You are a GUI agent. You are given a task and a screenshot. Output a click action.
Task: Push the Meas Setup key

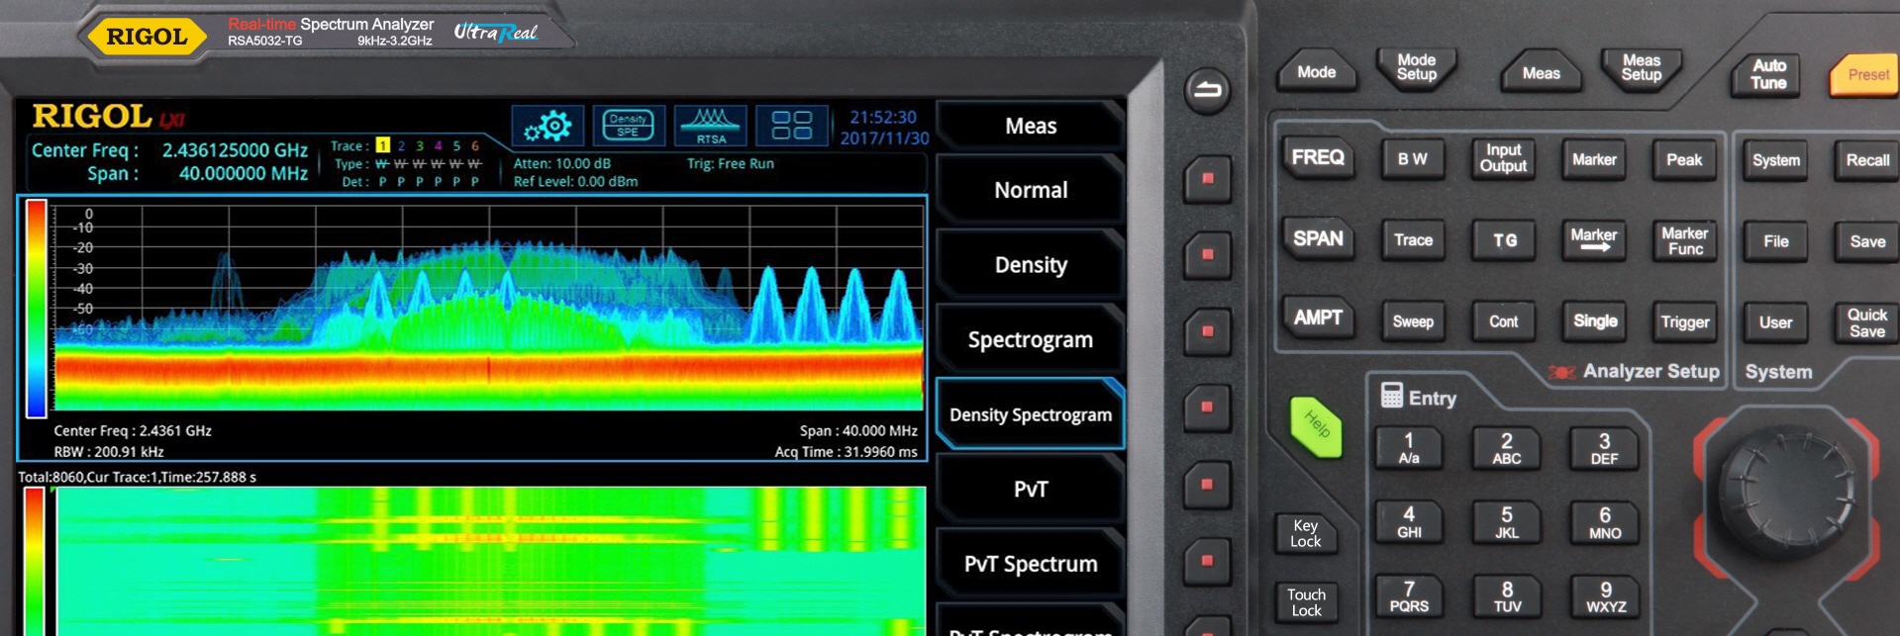(x=1641, y=68)
